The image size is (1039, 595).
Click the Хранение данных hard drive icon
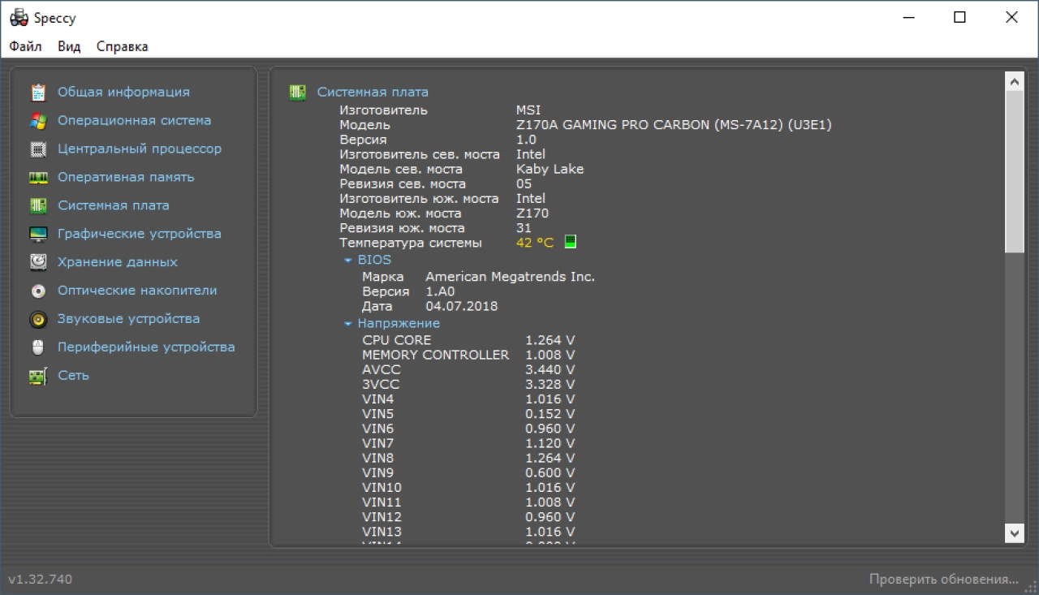pos(38,262)
